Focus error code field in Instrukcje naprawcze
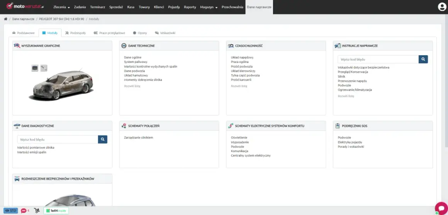The image size is (448, 215). (x=378, y=59)
